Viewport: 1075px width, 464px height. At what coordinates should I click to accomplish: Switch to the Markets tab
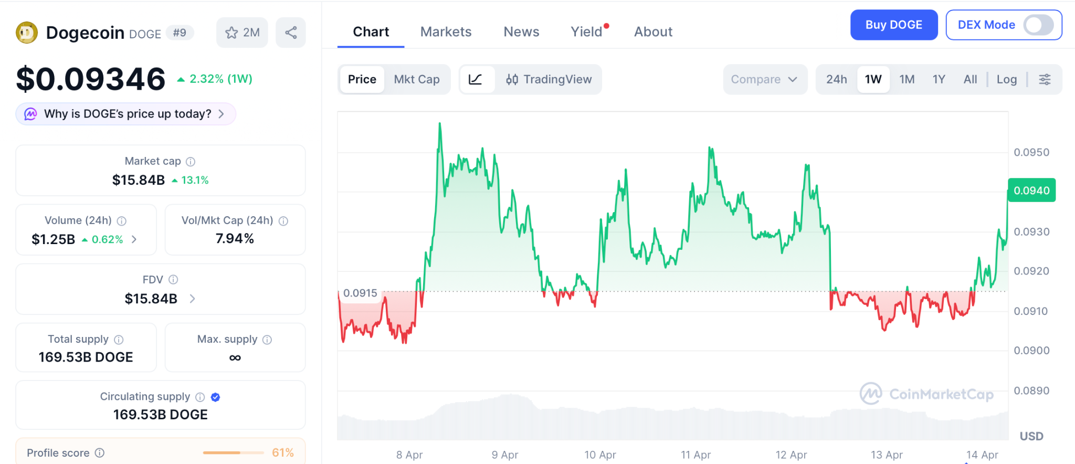point(446,32)
